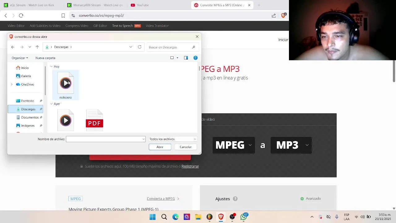The width and height of the screenshot is (396, 223).
Task: Click the search magnifier in dialog
Action: click(194, 47)
